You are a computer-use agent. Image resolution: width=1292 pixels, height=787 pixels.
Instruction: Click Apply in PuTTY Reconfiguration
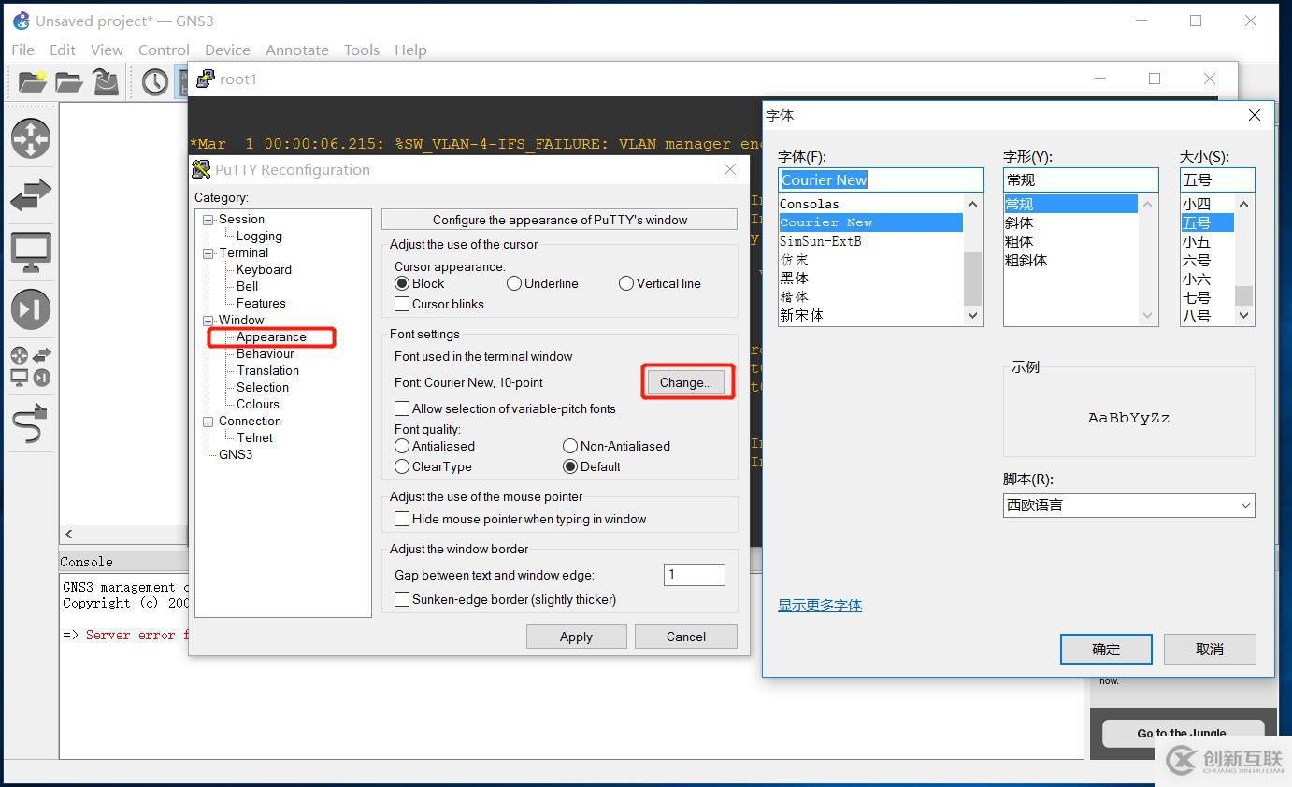click(576, 637)
